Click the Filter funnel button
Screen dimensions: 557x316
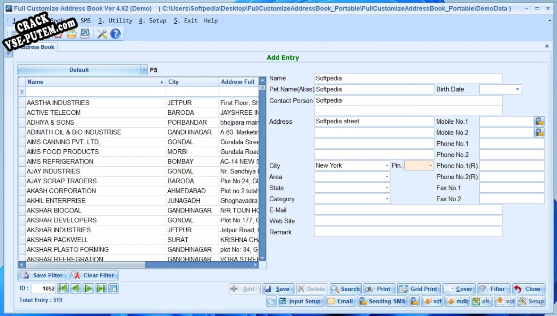[493, 289]
